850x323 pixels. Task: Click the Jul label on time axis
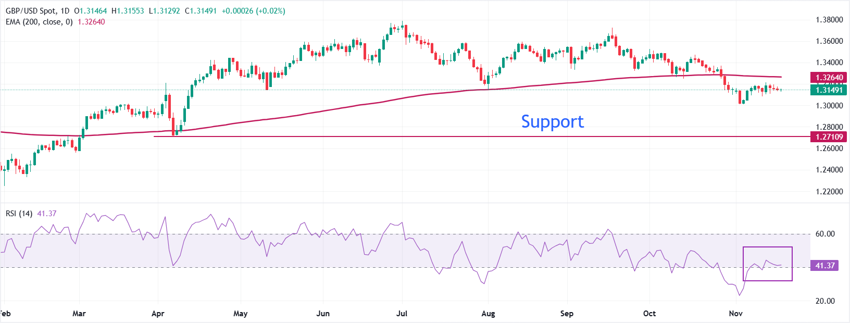coord(402,314)
